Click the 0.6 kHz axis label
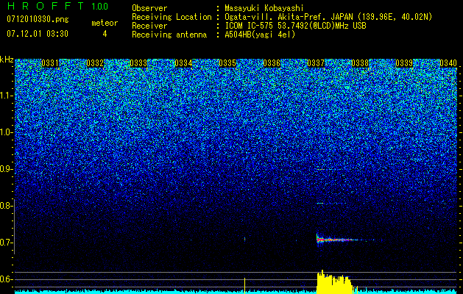The width and height of the screenshot is (463, 294). (x=6, y=279)
